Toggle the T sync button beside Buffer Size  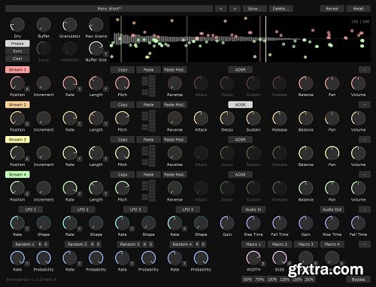[x=105, y=54]
